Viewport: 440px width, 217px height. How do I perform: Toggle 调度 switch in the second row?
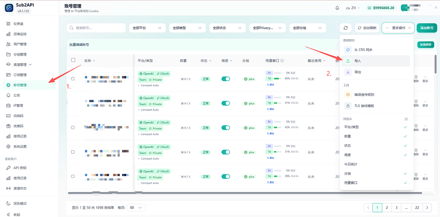point(226,103)
